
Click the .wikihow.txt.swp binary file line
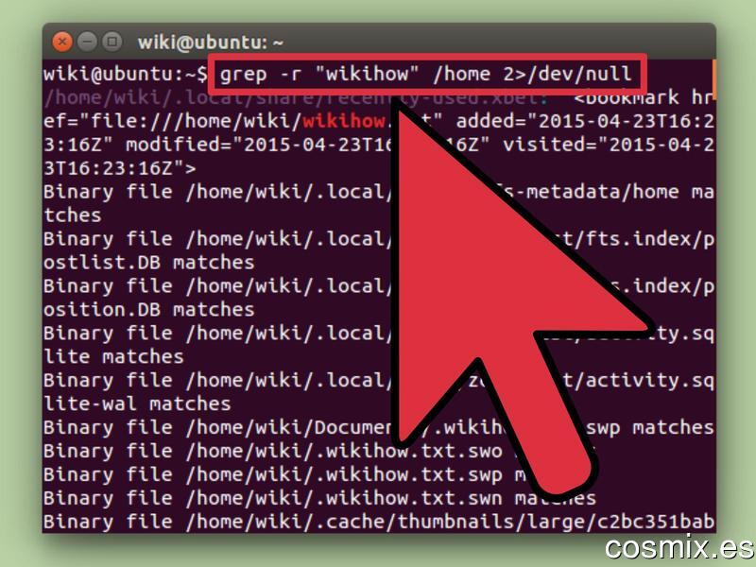click(273, 475)
